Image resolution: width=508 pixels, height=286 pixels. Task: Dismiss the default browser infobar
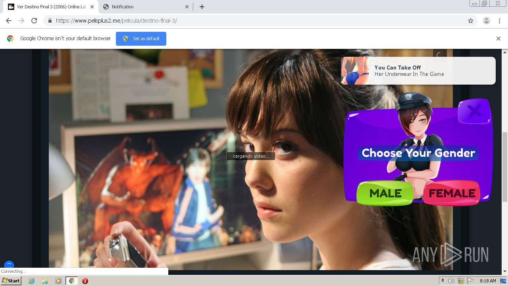click(x=498, y=39)
